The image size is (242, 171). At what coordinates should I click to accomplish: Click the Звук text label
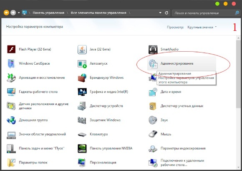coord(164,120)
